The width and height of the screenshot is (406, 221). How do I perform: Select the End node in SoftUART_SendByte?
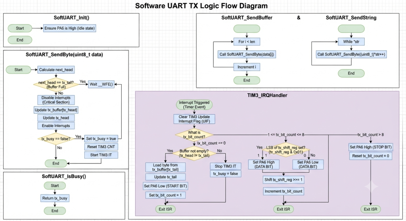(x=56, y=163)
